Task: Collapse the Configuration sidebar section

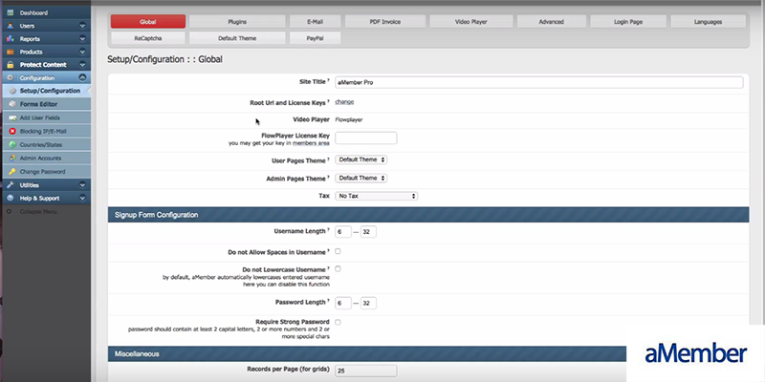Action: (x=83, y=77)
